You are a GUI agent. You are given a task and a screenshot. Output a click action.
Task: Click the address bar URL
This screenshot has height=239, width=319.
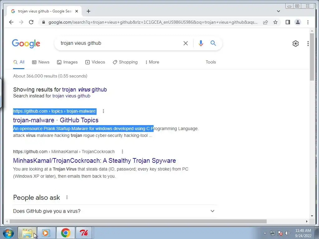[x=153, y=22]
